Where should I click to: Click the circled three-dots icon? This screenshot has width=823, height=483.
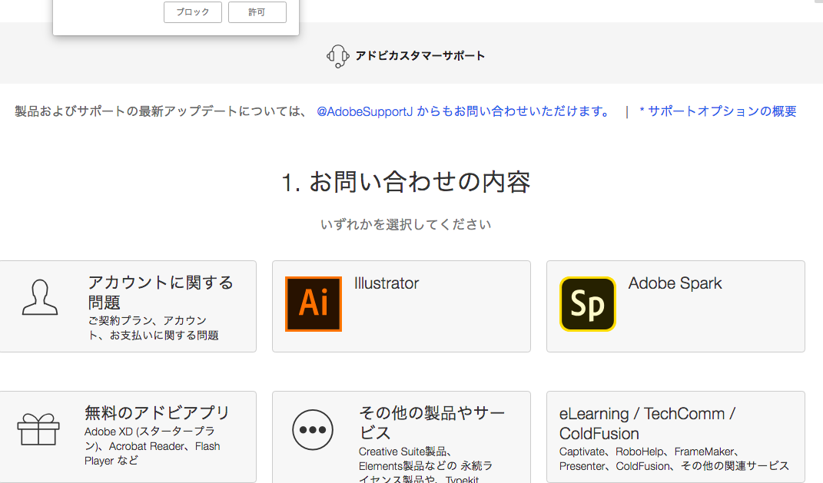[313, 430]
